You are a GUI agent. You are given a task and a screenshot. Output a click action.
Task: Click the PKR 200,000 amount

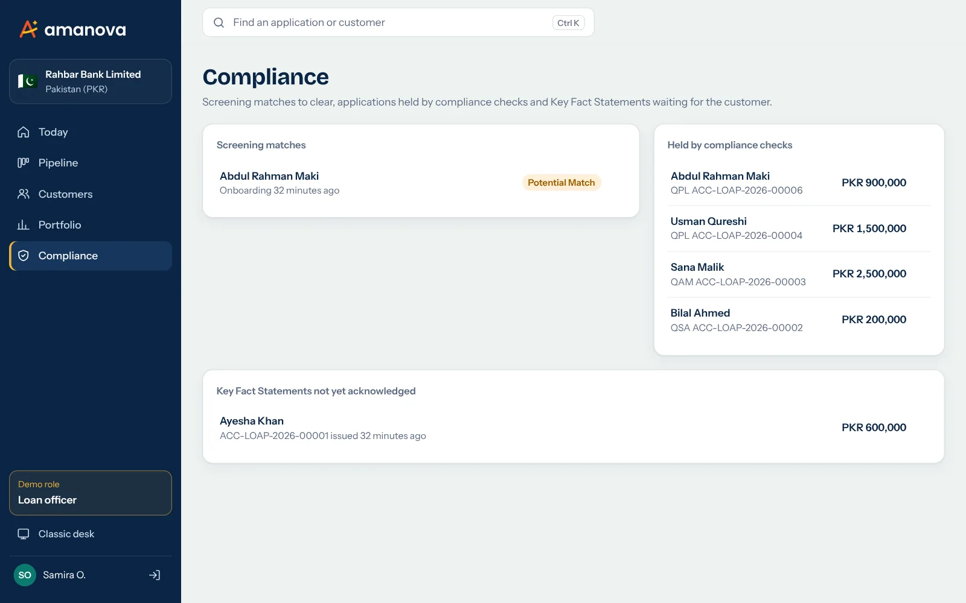point(874,320)
